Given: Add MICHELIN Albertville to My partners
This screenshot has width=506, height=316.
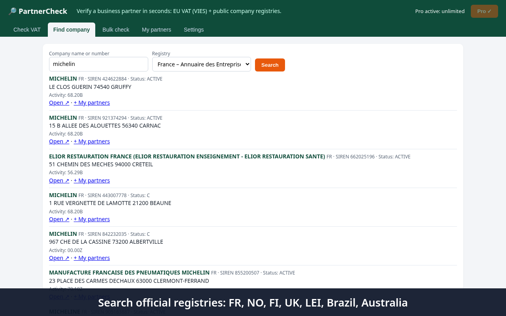Looking at the screenshot, I should (x=92, y=258).
